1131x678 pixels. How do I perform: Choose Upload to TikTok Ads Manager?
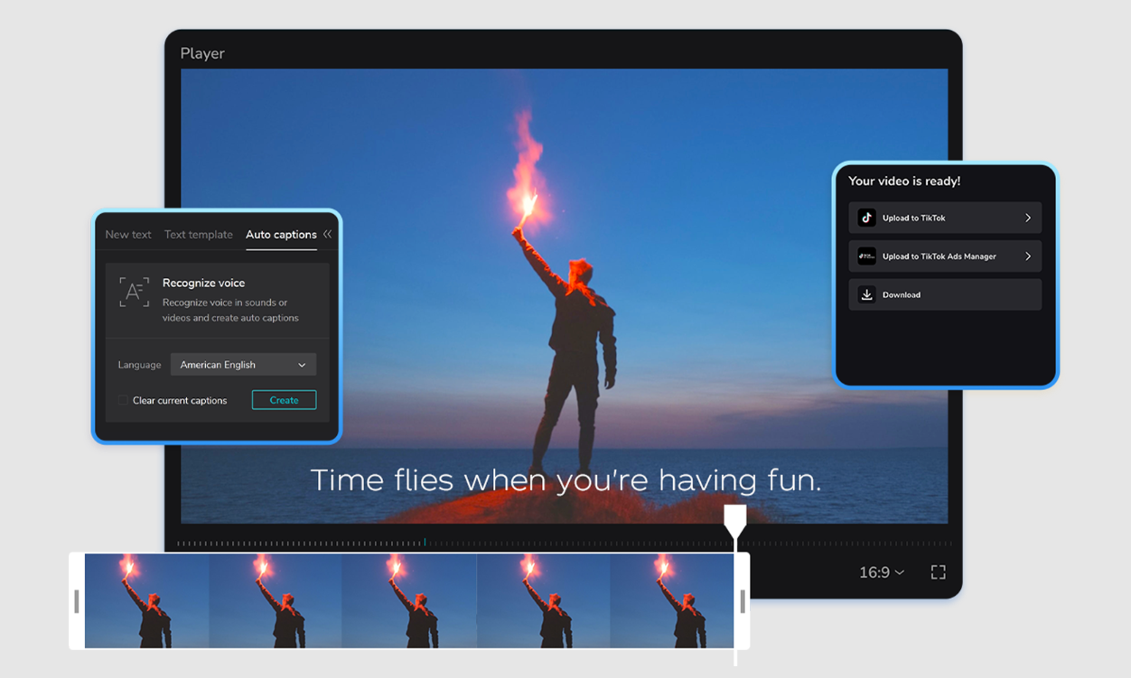tap(945, 256)
